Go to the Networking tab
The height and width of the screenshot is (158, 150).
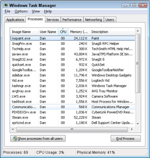(94, 20)
